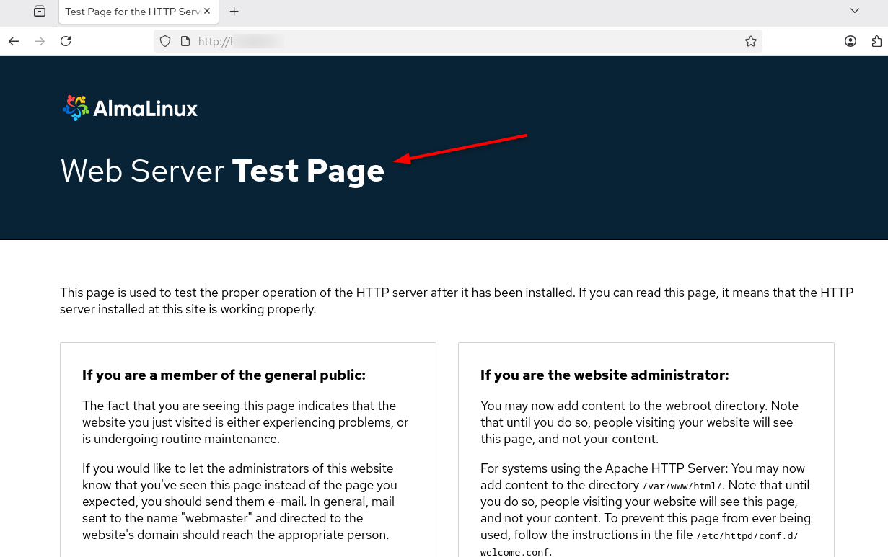The image size is (888, 557).
Task: Close the Test Page browser tab
Action: pos(208,12)
